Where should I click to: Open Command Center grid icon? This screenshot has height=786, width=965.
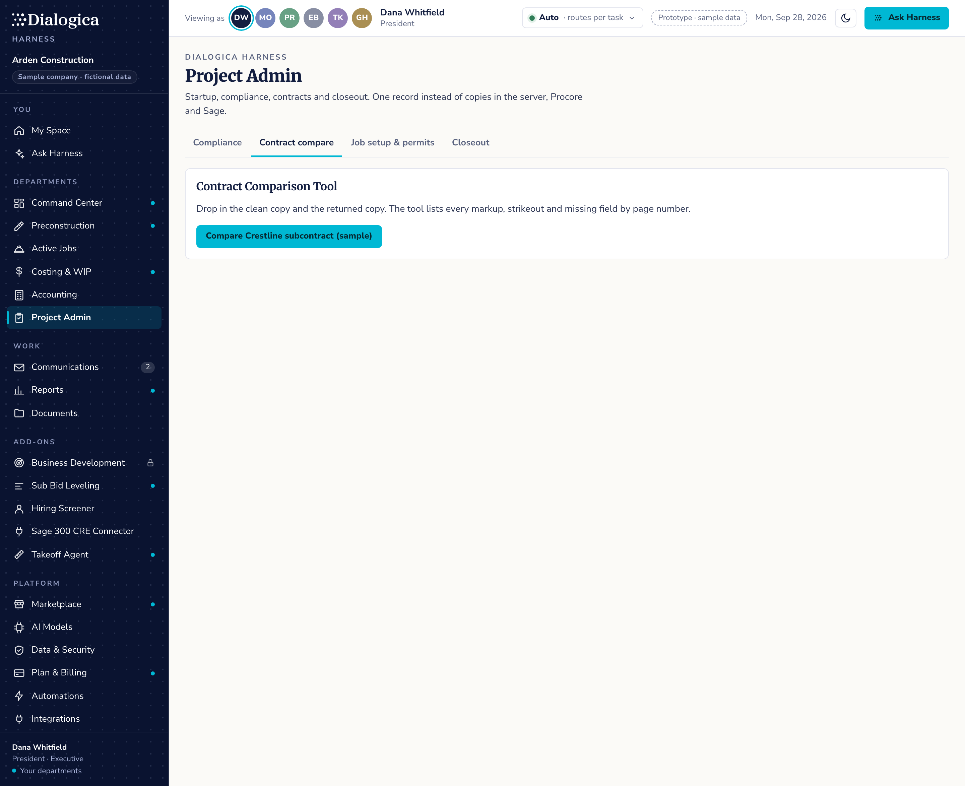(19, 203)
